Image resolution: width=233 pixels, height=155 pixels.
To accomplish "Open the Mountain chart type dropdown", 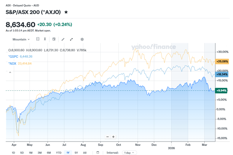I will click(x=21, y=39).
